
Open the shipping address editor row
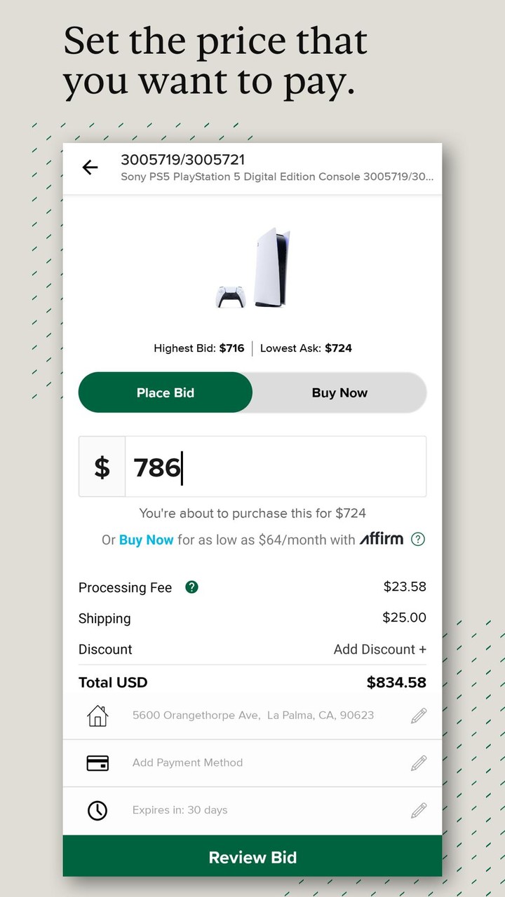point(252,715)
